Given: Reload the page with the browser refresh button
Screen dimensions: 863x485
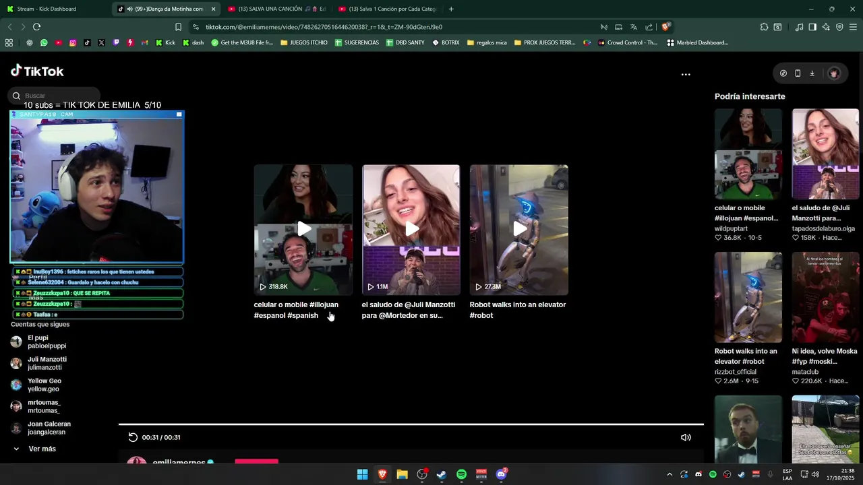Looking at the screenshot, I should click(x=36, y=27).
